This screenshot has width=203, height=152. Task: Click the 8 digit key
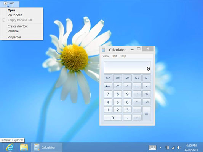[118, 94]
